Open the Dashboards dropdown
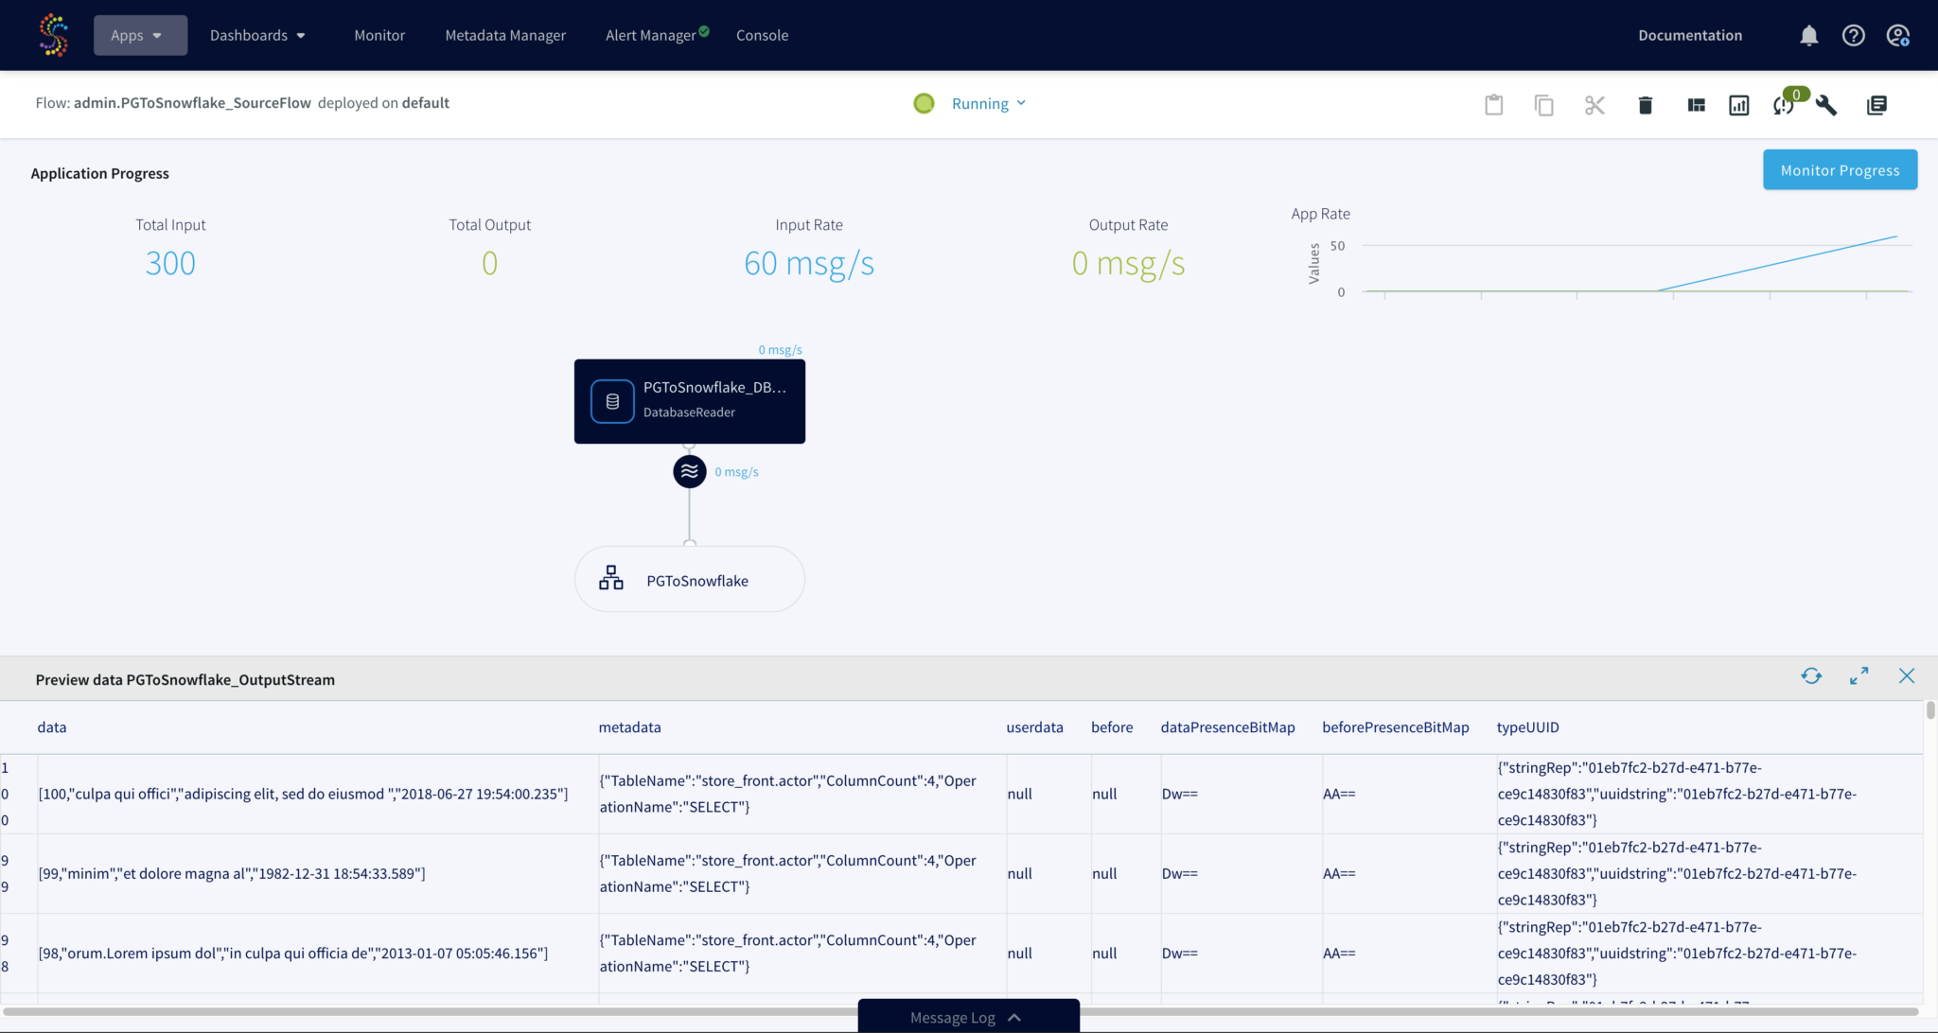 tap(256, 35)
